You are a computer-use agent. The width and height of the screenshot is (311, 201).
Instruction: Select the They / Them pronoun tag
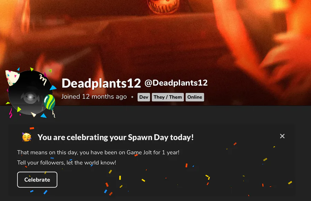click(168, 97)
